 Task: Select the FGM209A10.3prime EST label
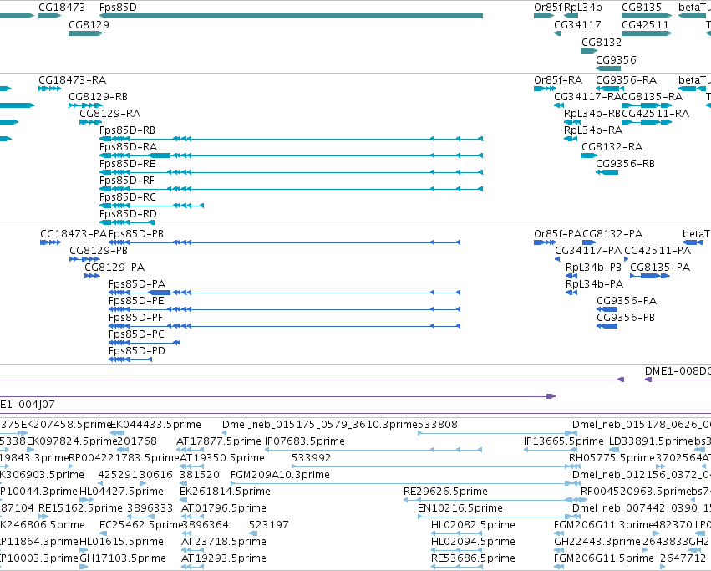280,475
